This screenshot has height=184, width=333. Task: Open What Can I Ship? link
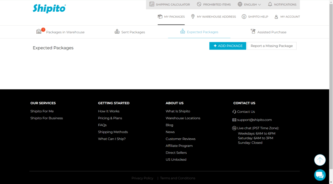point(112,139)
